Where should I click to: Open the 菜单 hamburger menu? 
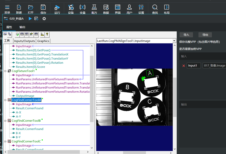[7, 9]
